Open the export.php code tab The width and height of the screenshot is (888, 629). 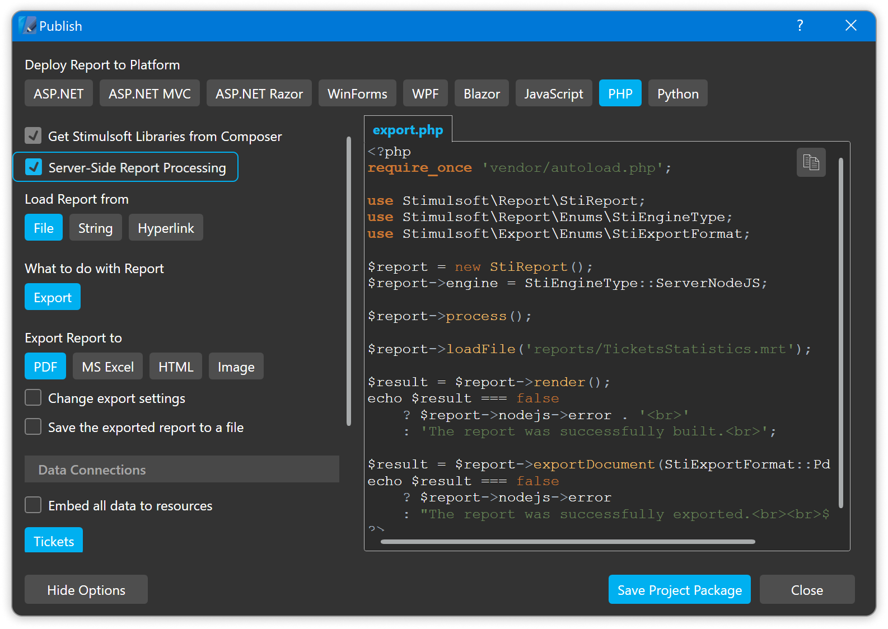click(x=408, y=130)
